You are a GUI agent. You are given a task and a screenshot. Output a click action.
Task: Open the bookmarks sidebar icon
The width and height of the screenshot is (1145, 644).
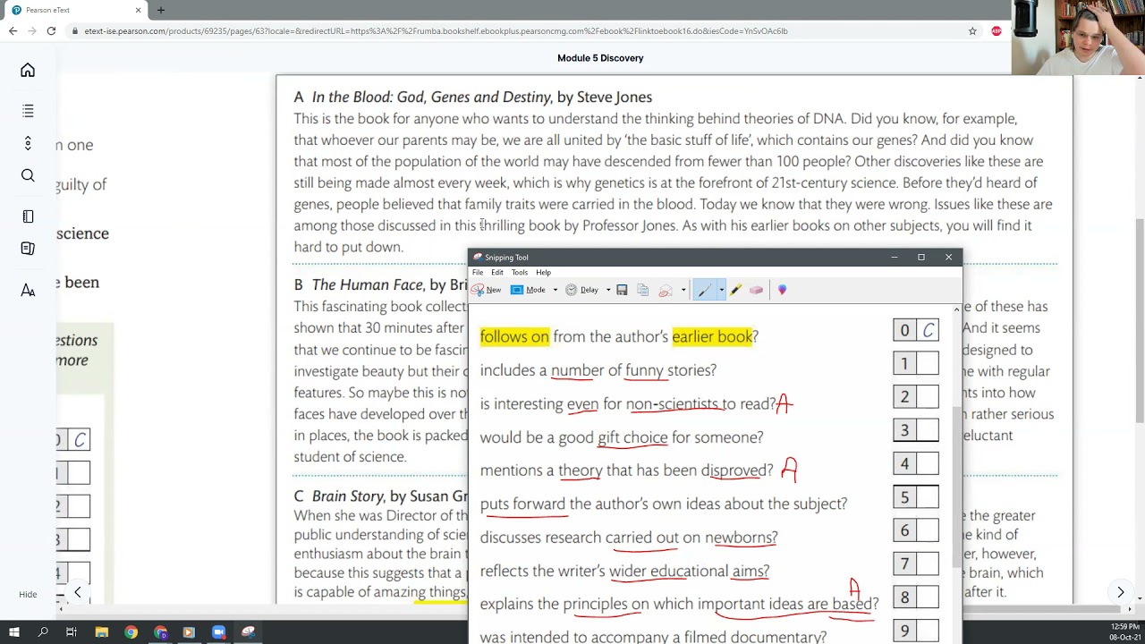pyautogui.click(x=28, y=216)
